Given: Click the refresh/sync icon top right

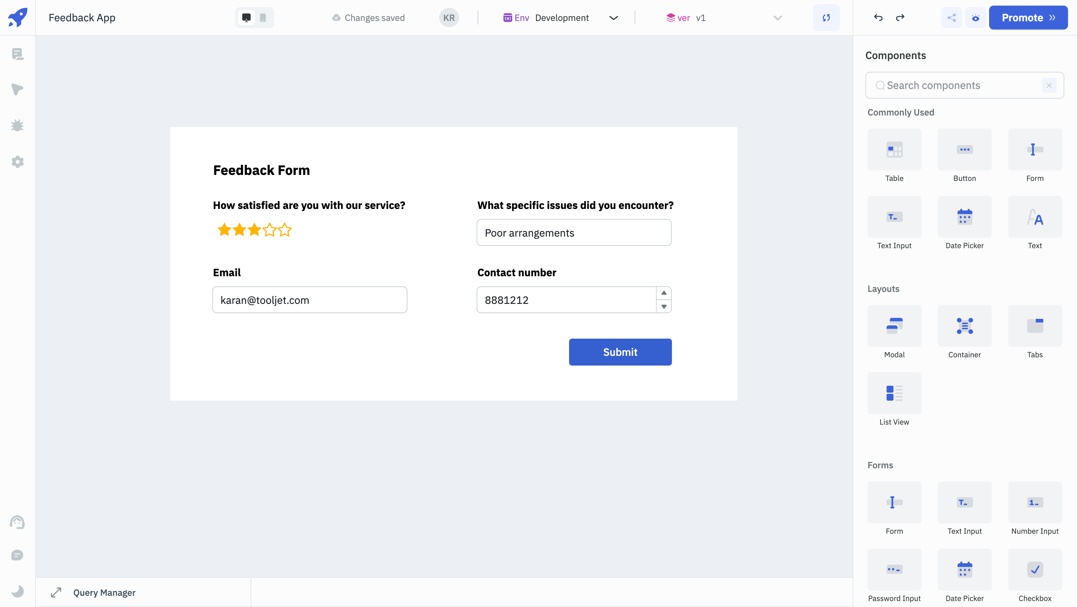Looking at the screenshot, I should point(826,17).
